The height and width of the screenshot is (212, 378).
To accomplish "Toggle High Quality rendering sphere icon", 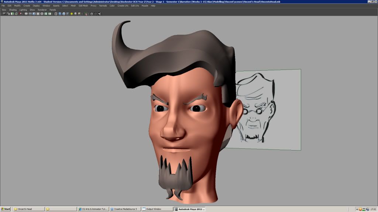I will (79, 14).
